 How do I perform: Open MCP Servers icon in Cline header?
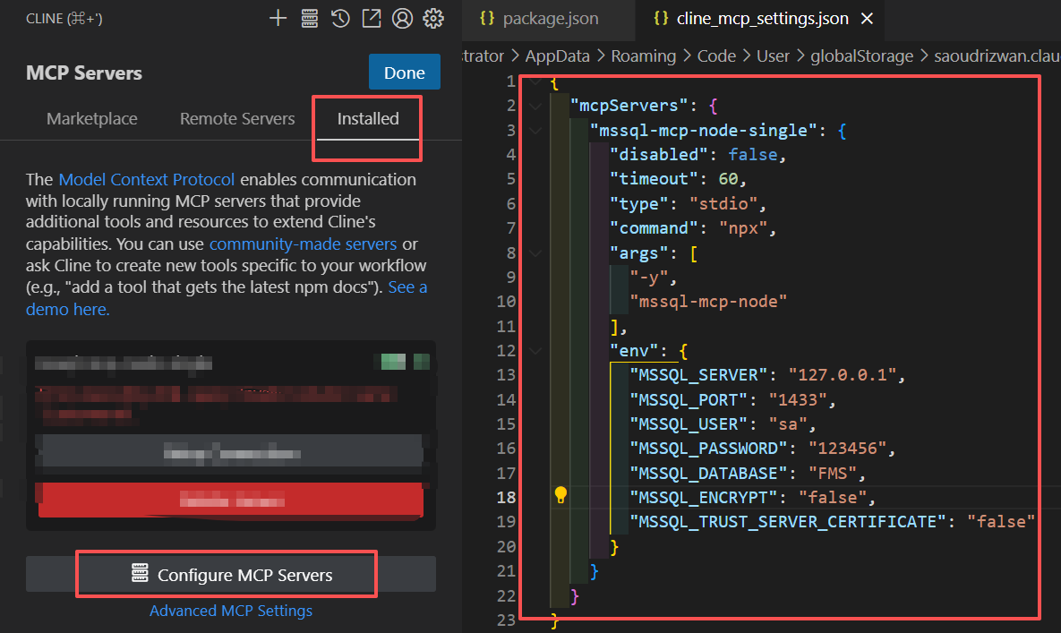309,18
